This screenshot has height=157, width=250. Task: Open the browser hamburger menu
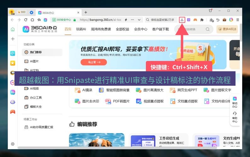(238, 20)
